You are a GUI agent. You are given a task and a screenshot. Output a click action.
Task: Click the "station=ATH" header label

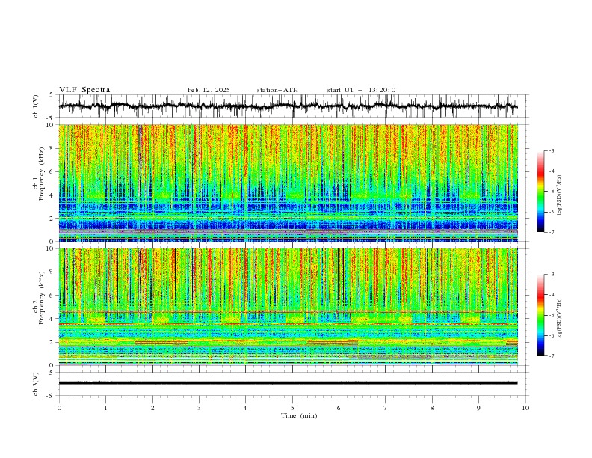pos(277,90)
